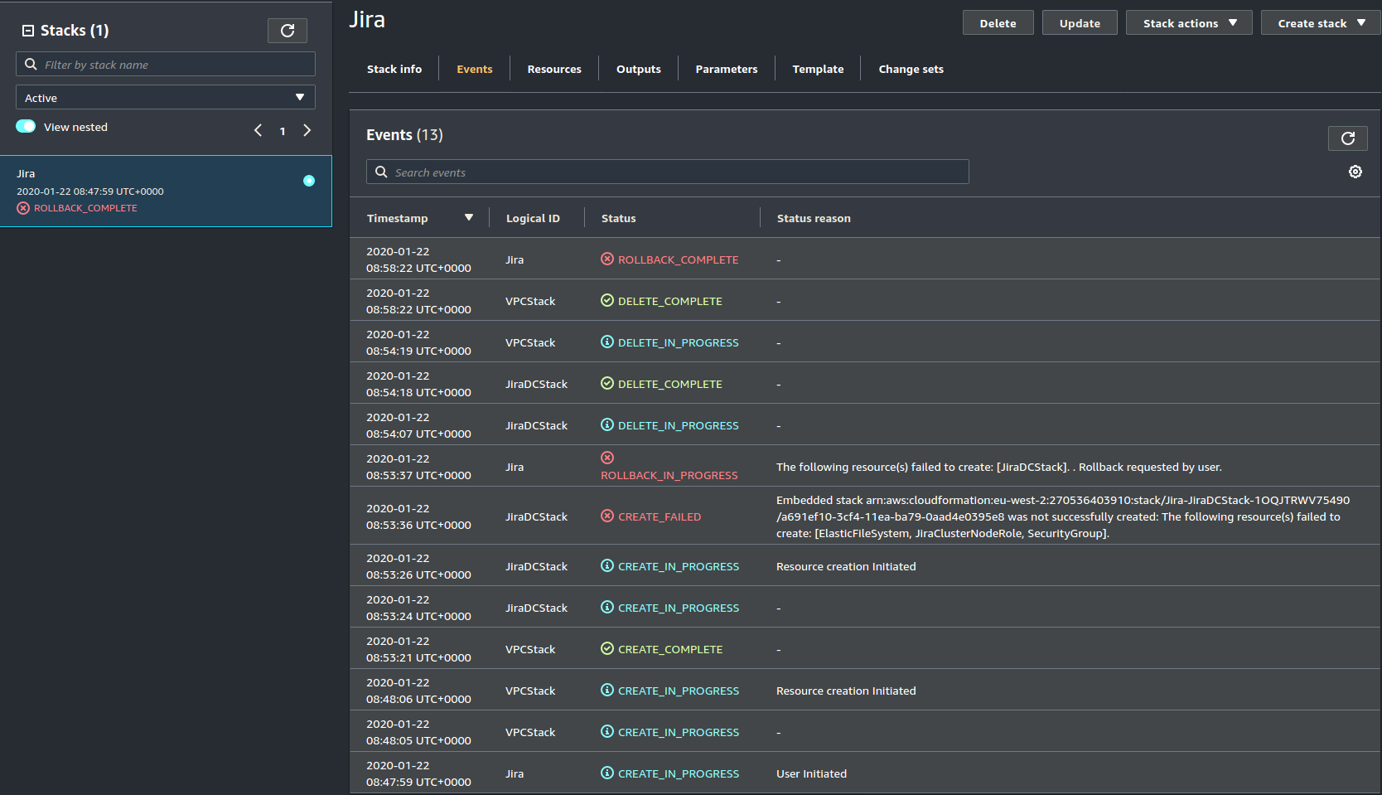Open the Template tab
Screen dimensions: 1382x795
[818, 69]
